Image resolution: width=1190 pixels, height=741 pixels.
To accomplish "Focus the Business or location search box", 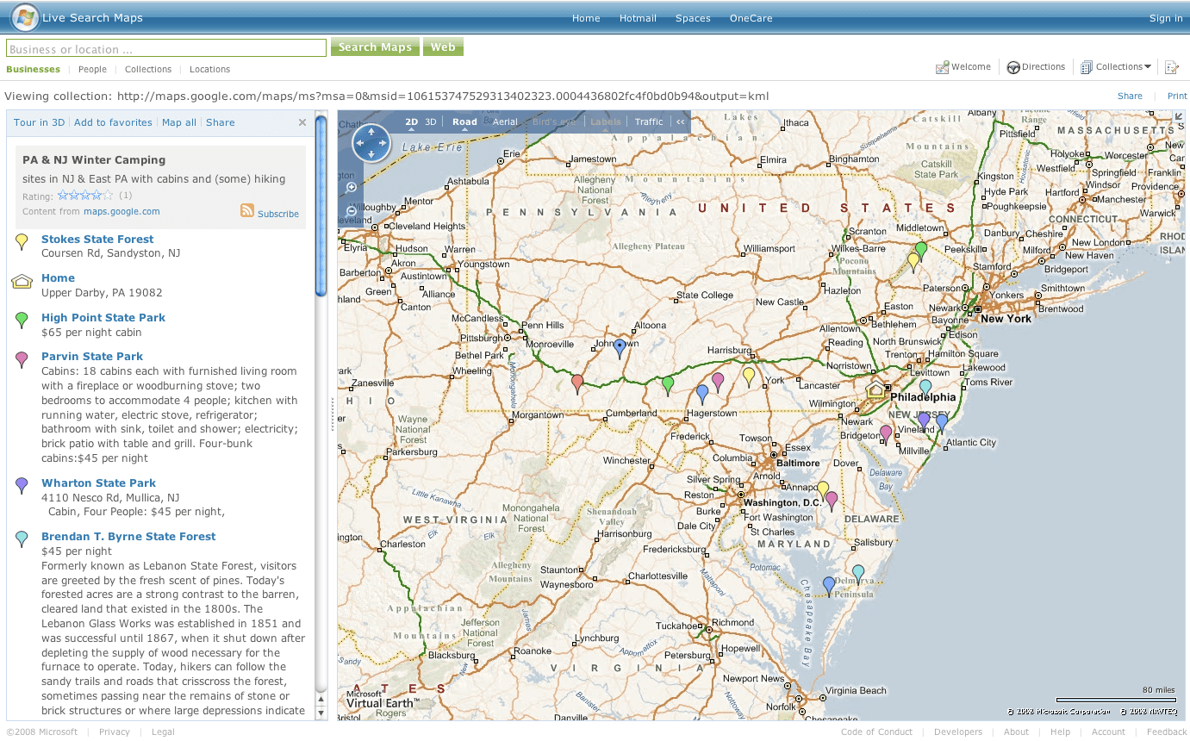I will 166,49.
